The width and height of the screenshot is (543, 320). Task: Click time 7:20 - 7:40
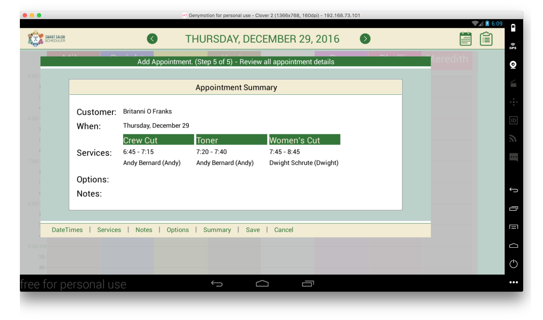212,152
